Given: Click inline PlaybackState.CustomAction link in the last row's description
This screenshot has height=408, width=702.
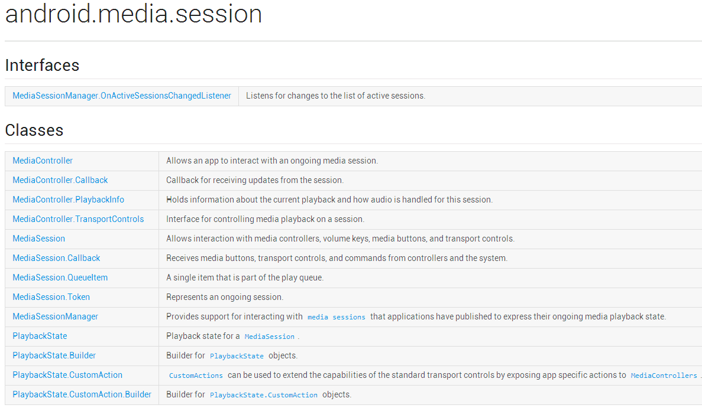Looking at the screenshot, I should [264, 395].
